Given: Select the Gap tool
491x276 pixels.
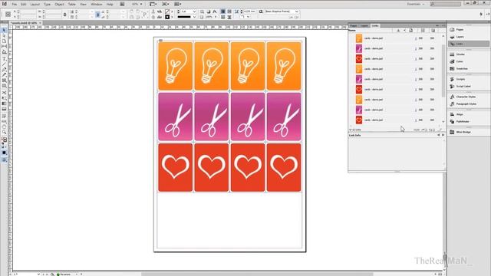Looking at the screenshot, I should tap(4, 46).
